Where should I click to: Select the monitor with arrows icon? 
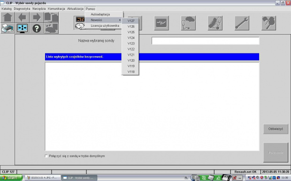click(22, 28)
